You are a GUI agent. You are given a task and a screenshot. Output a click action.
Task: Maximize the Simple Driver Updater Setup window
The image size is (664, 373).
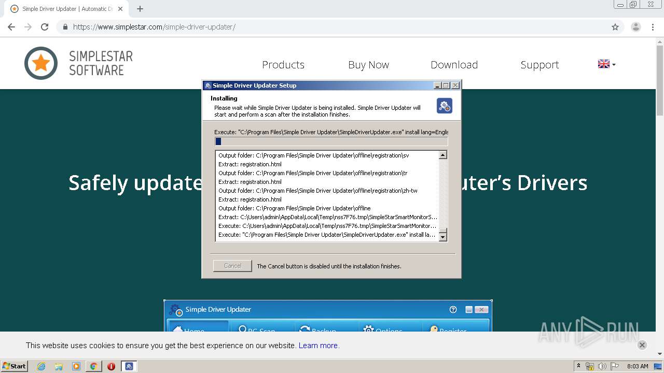[446, 85]
